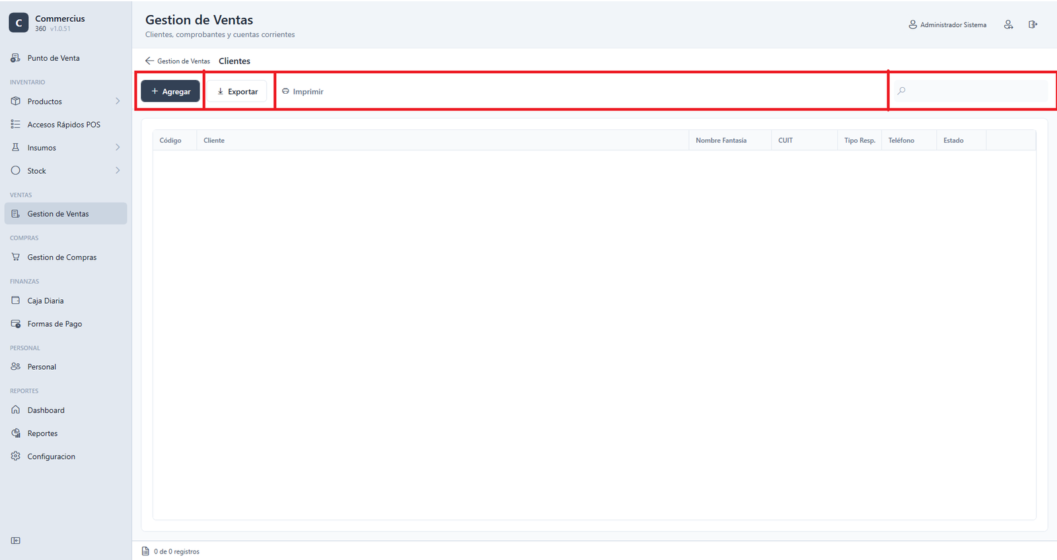
Task: Click the records document icon in footer
Action: (x=145, y=551)
